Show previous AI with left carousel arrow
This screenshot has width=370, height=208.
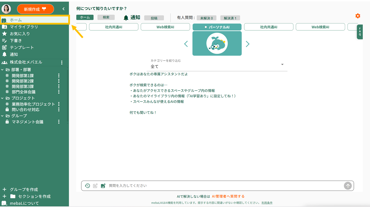(186, 44)
